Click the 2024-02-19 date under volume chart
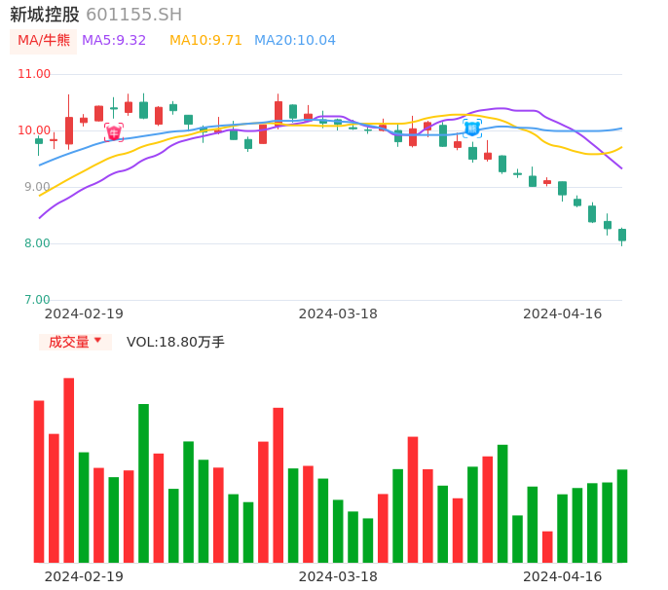Screen dimensions: 668x590 click(84, 576)
